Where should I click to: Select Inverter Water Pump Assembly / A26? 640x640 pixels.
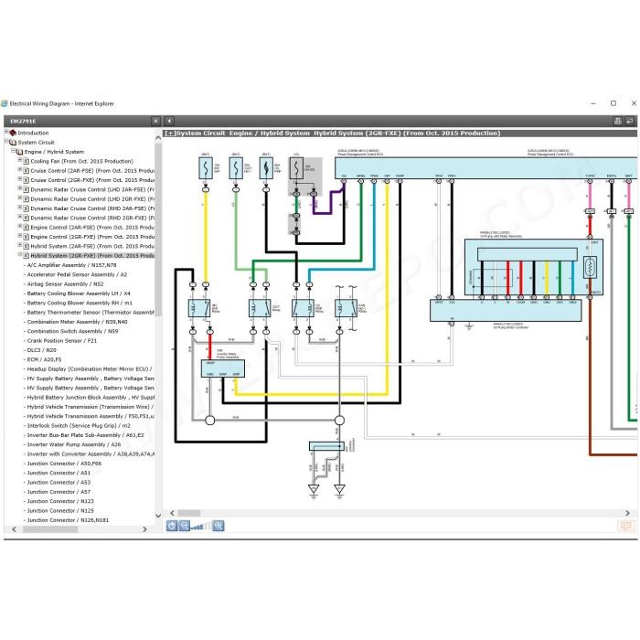[x=74, y=444]
